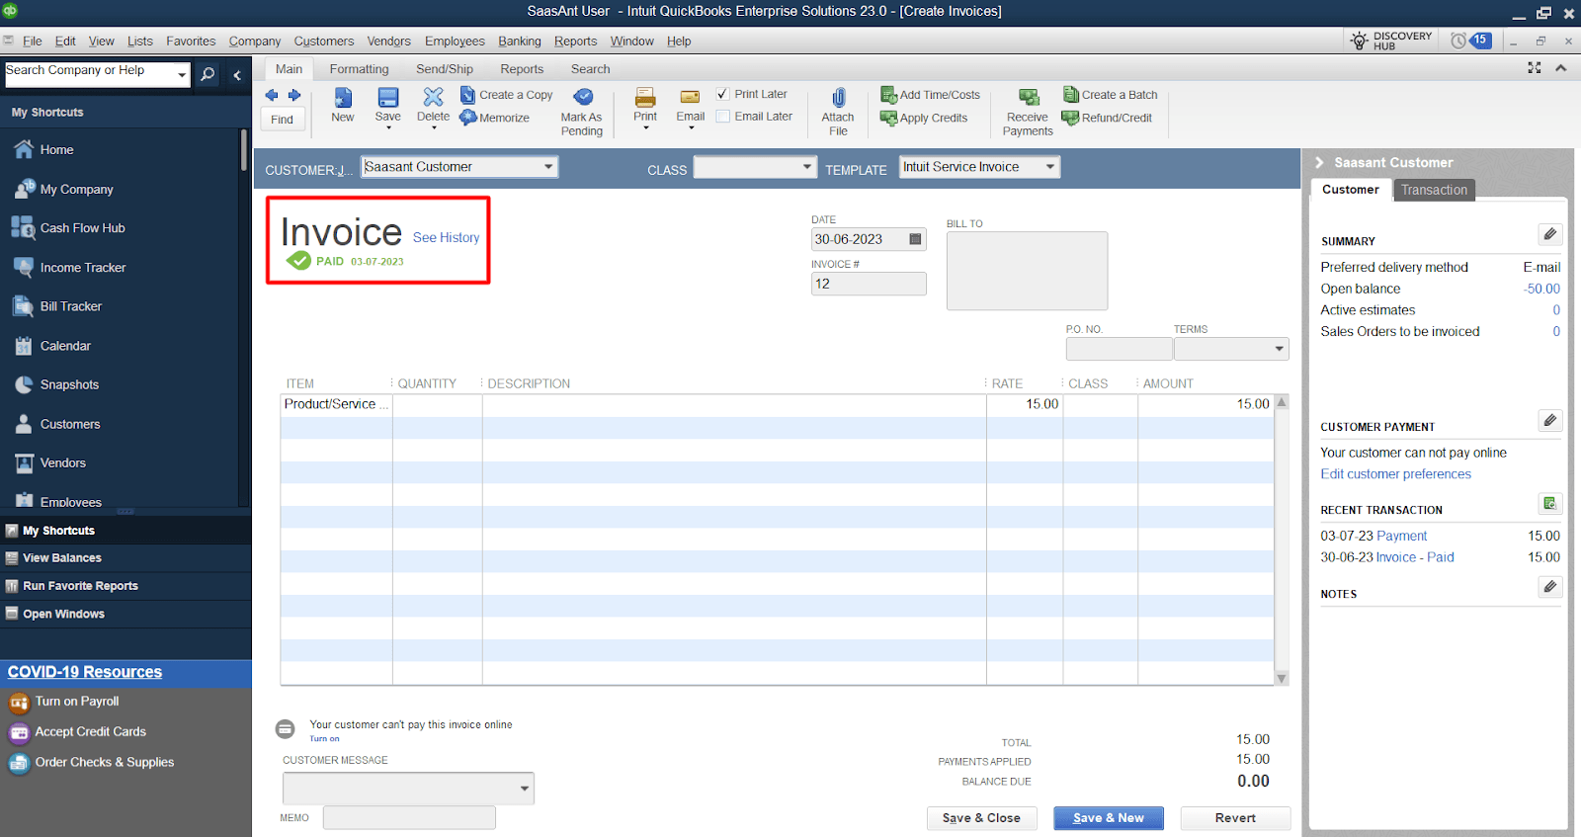The image size is (1581, 837).
Task: Open Terms dropdown
Action: (x=1280, y=349)
